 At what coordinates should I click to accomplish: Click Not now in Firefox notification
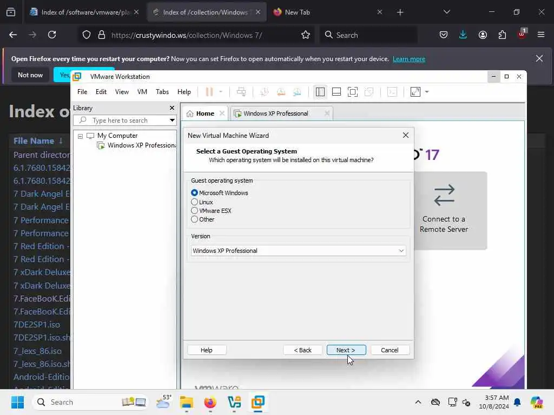[30, 75]
